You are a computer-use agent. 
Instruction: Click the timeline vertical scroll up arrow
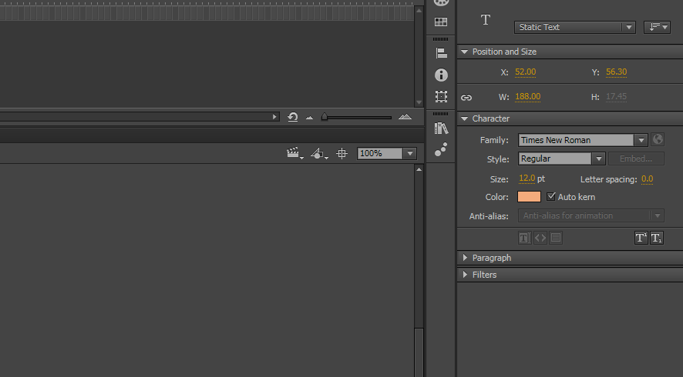point(419,10)
